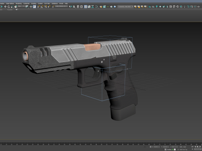Viewport: 202px width, 151px height.
Task: Open Render Setup teapot icon
Action: 101,7
